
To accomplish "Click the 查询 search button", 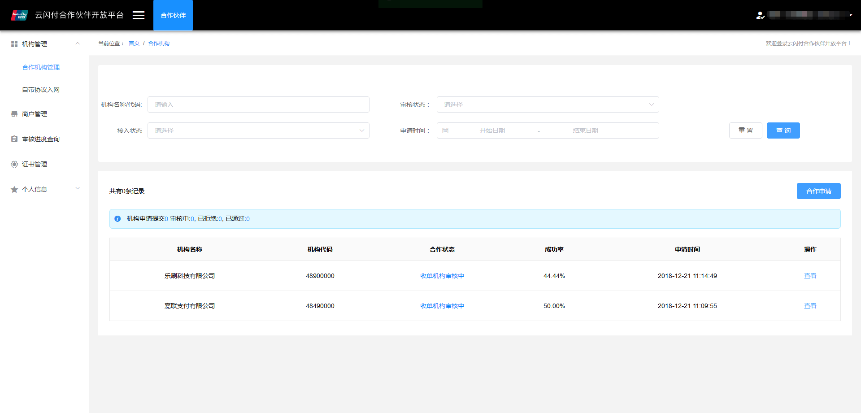I will (x=783, y=130).
